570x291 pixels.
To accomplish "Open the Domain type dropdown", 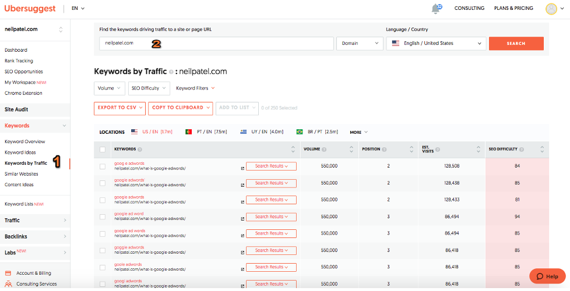I will (359, 43).
